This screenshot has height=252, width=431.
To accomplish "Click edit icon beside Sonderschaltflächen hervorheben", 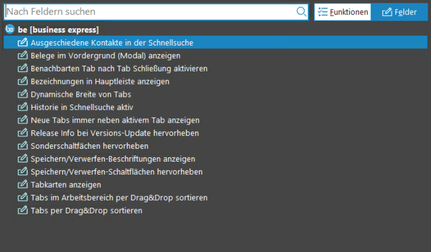I will [22, 146].
